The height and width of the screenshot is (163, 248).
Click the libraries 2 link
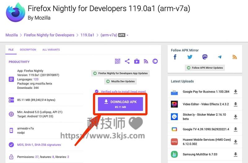(x=68, y=157)
